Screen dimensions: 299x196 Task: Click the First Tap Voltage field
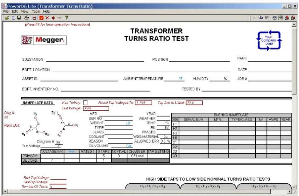point(58,178)
